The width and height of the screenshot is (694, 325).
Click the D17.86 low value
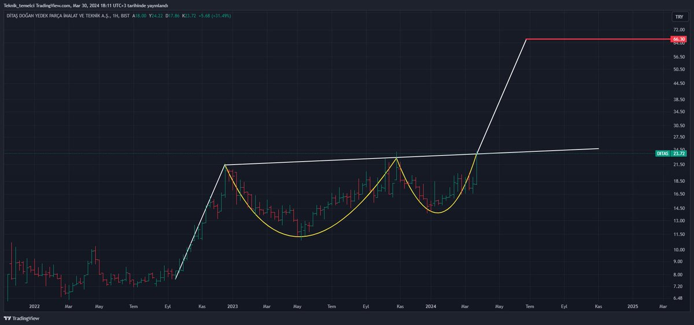point(172,16)
